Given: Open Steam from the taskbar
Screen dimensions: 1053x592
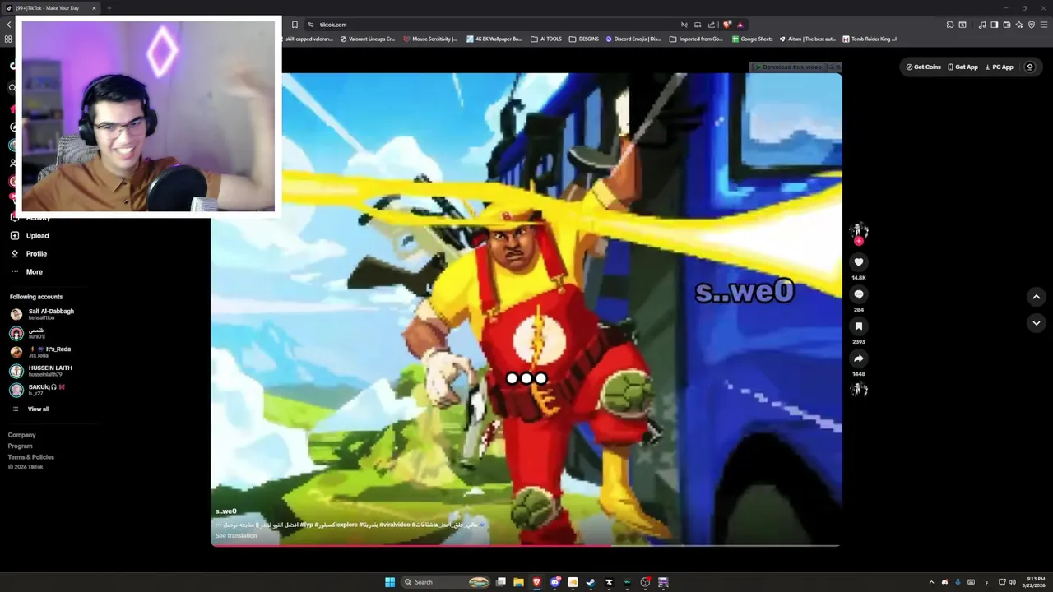Looking at the screenshot, I should [591, 582].
